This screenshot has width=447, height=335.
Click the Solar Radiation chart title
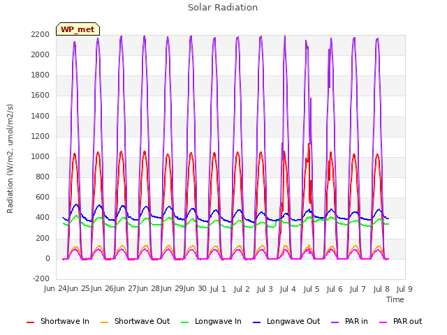pos(223,8)
